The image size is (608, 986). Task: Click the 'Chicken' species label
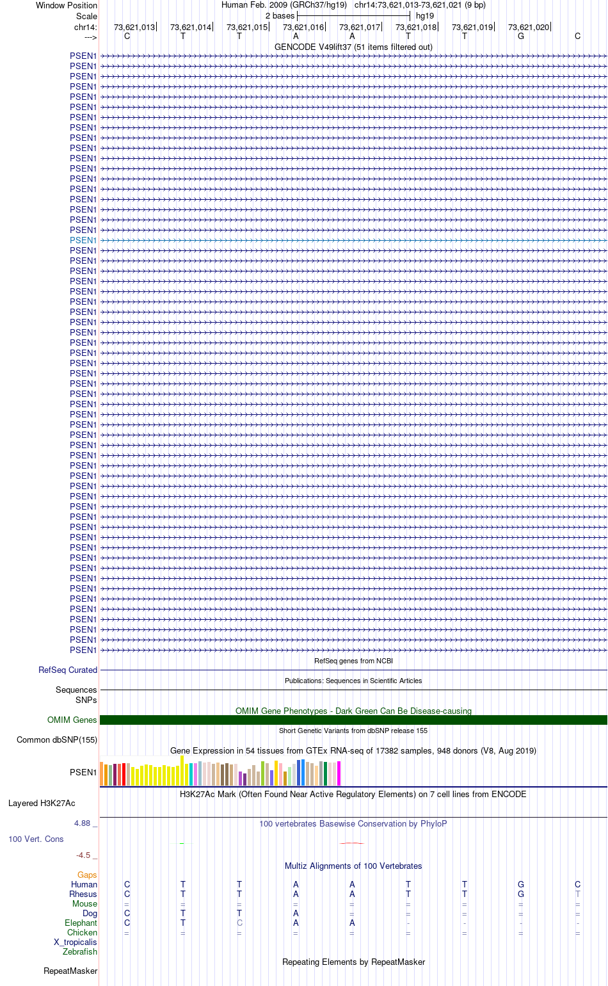82,932
